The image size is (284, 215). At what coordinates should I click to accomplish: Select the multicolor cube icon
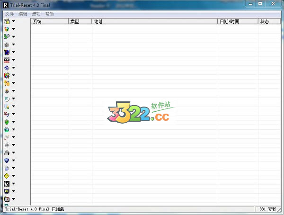7,29
